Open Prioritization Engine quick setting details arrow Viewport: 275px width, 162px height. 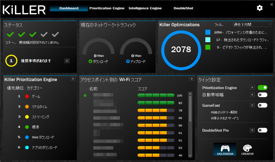pos(252,88)
